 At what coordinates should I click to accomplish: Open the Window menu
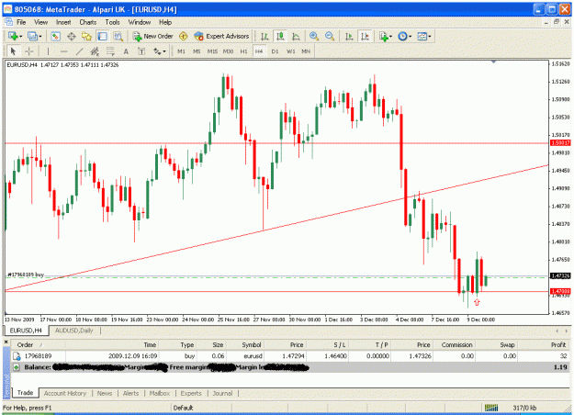click(140, 22)
